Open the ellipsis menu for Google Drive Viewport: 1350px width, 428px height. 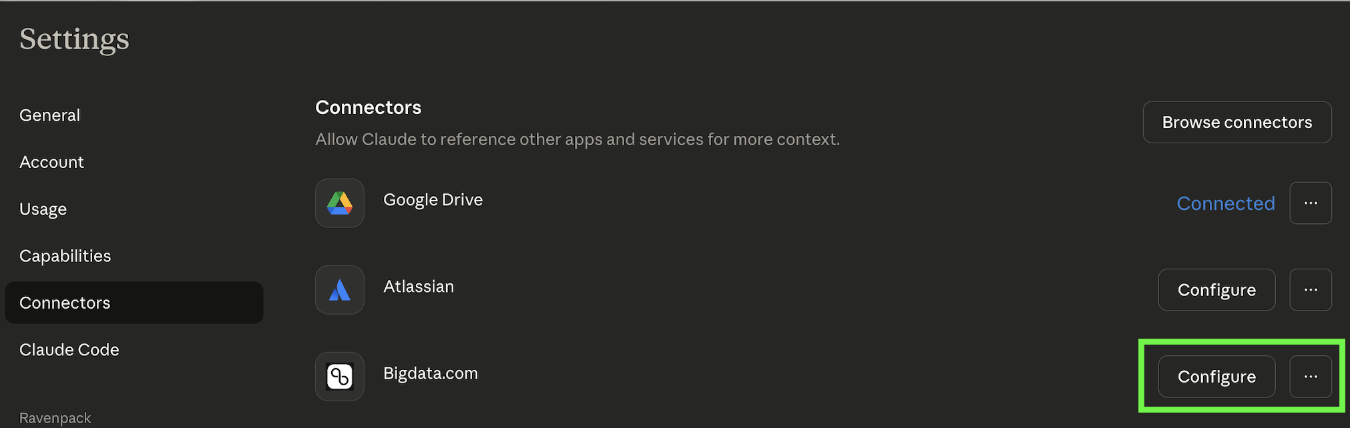click(1311, 203)
